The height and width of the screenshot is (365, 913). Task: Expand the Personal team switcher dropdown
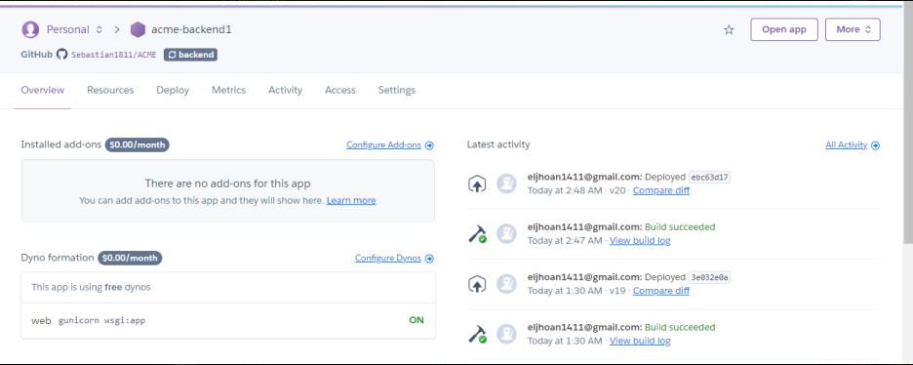pyautogui.click(x=74, y=29)
